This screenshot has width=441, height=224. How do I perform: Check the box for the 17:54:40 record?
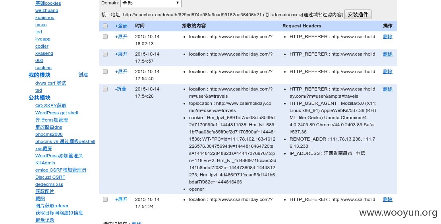(105, 71)
